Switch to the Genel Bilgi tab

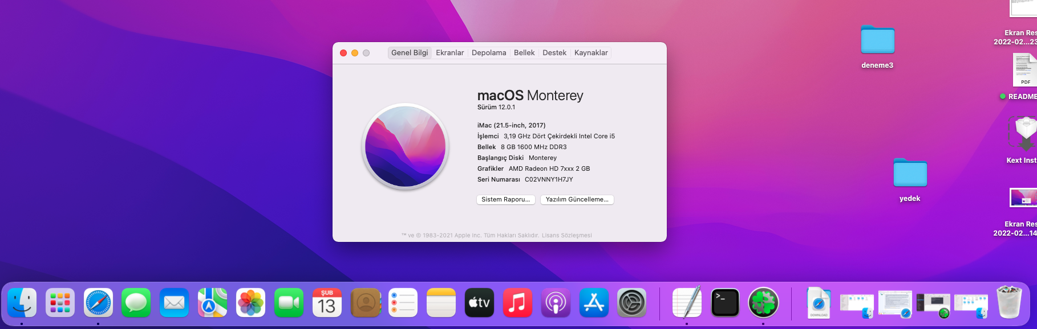(410, 52)
